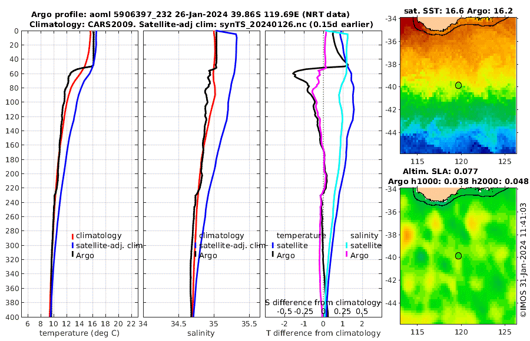The width and height of the screenshot is (530, 341).
Task: Click the black Argo marker in salinity legend
Action: pos(196,255)
